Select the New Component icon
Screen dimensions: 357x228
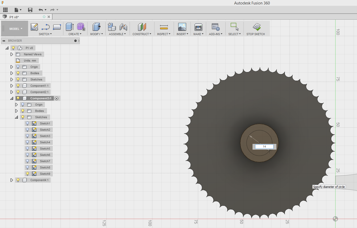tap(112, 27)
